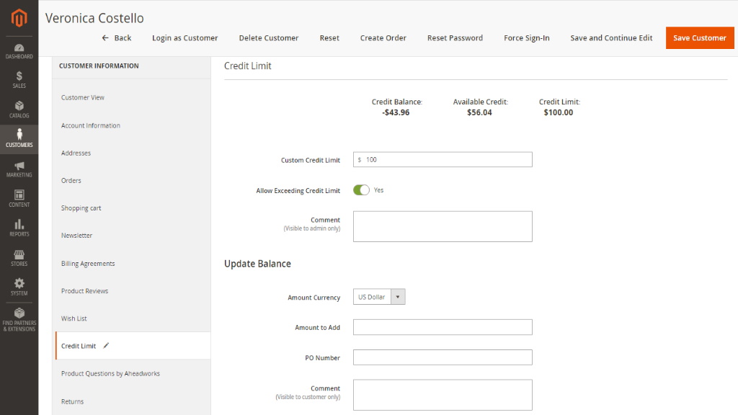The image size is (738, 415).
Task: Click the orange Save Customer button
Action: [700, 37]
